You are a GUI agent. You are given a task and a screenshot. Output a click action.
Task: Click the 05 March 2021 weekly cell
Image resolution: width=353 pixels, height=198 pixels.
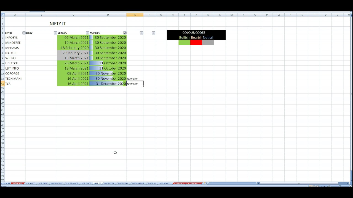[73, 38]
